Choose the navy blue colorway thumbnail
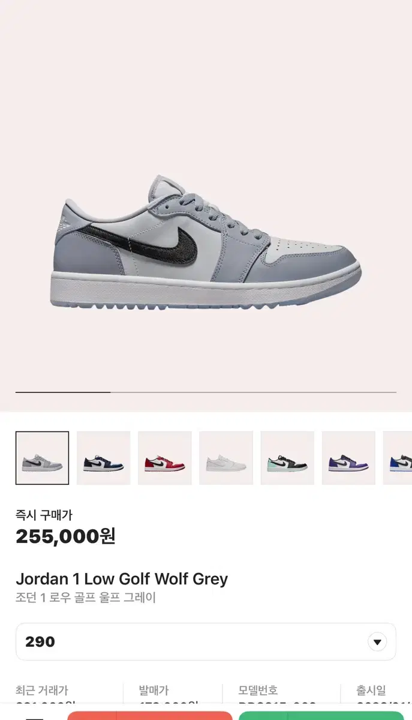The image size is (412, 720). 103,458
